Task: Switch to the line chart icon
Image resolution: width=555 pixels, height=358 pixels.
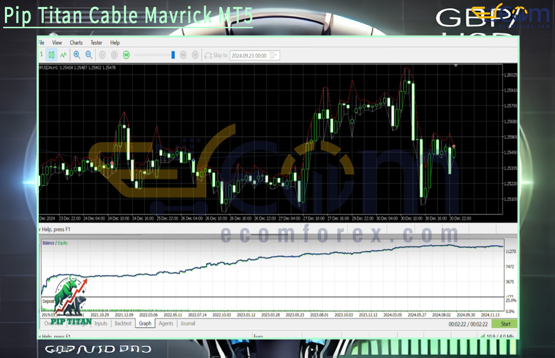Action: tap(63, 54)
